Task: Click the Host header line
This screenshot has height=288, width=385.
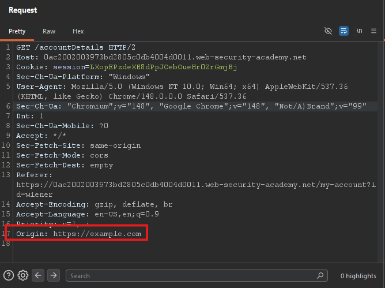Action: click(x=161, y=57)
